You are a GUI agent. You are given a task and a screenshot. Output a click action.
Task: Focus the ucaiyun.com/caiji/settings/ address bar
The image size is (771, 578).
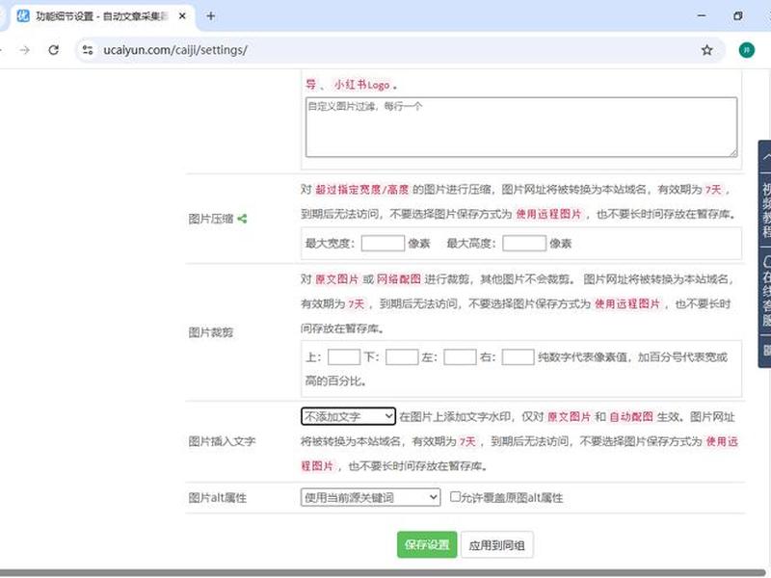click(x=398, y=50)
